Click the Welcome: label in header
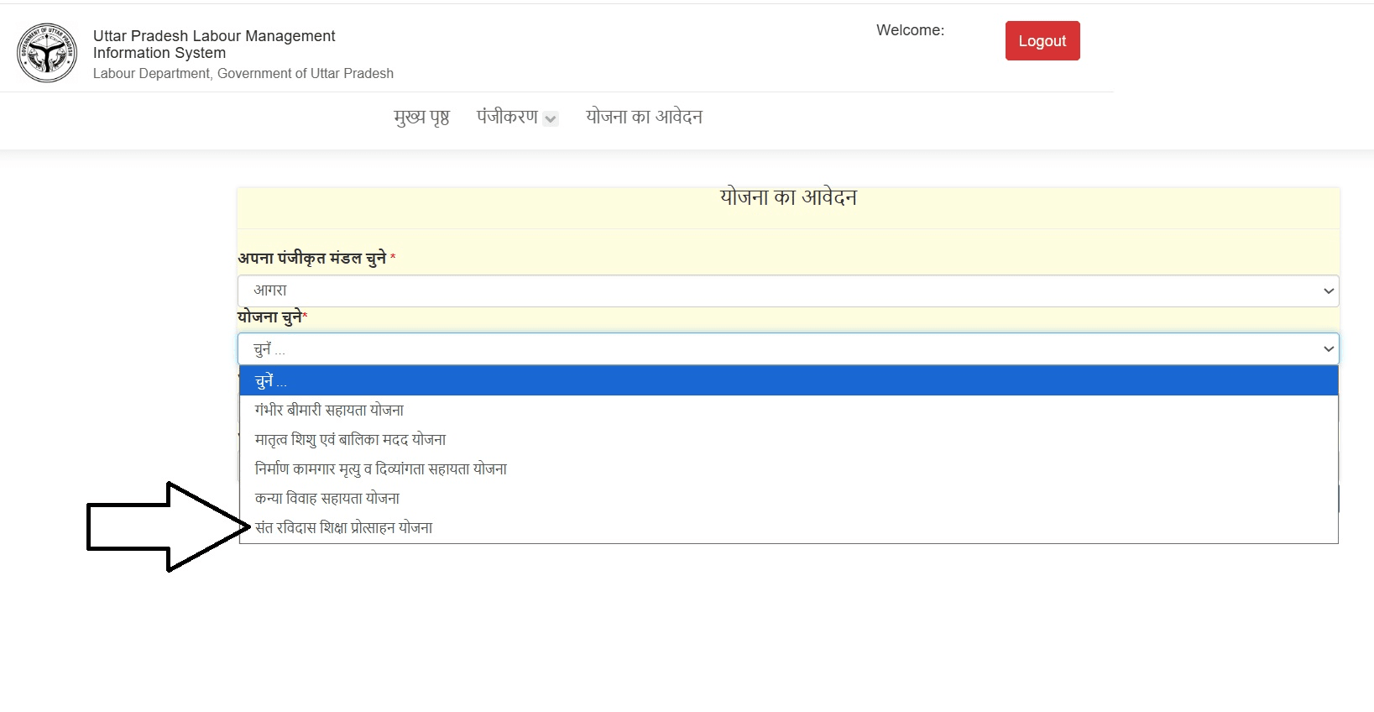Screen dimensions: 1374x712 click(x=910, y=30)
